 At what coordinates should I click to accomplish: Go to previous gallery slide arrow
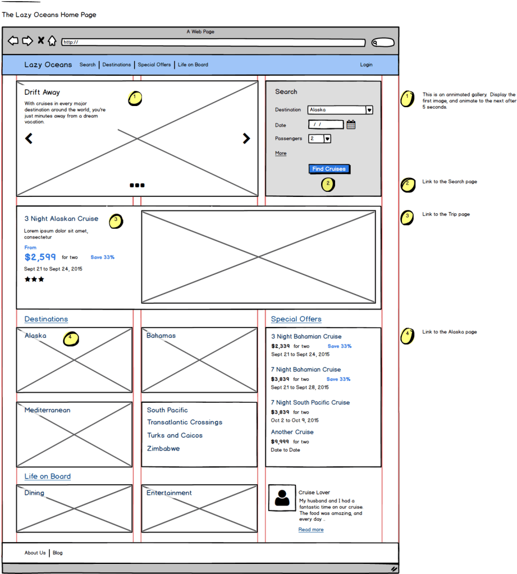29,139
